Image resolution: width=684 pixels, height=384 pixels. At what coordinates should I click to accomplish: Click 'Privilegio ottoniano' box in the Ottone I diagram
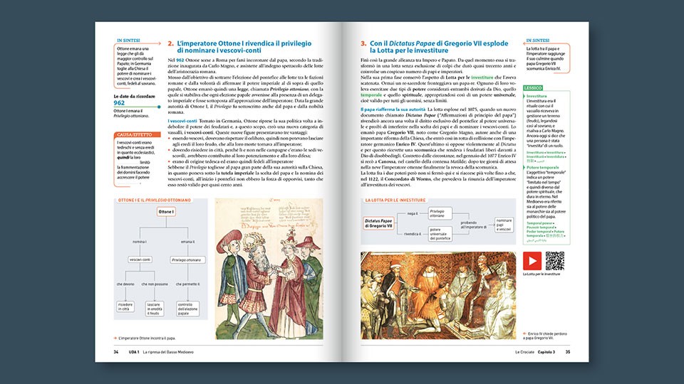coord(187,260)
